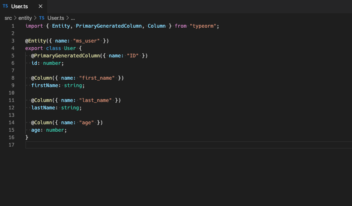Click the TypeScript icon on the User.ts tab
This screenshot has width=352, height=206.
click(x=5, y=6)
